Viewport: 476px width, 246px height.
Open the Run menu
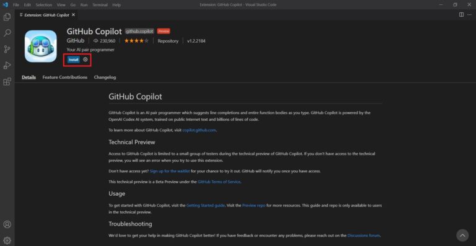pos(84,5)
